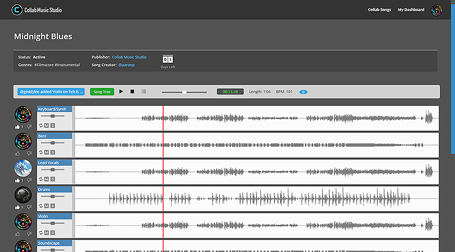Click the loop icon on Drums track
The width and height of the screenshot is (455, 252).
[40, 206]
